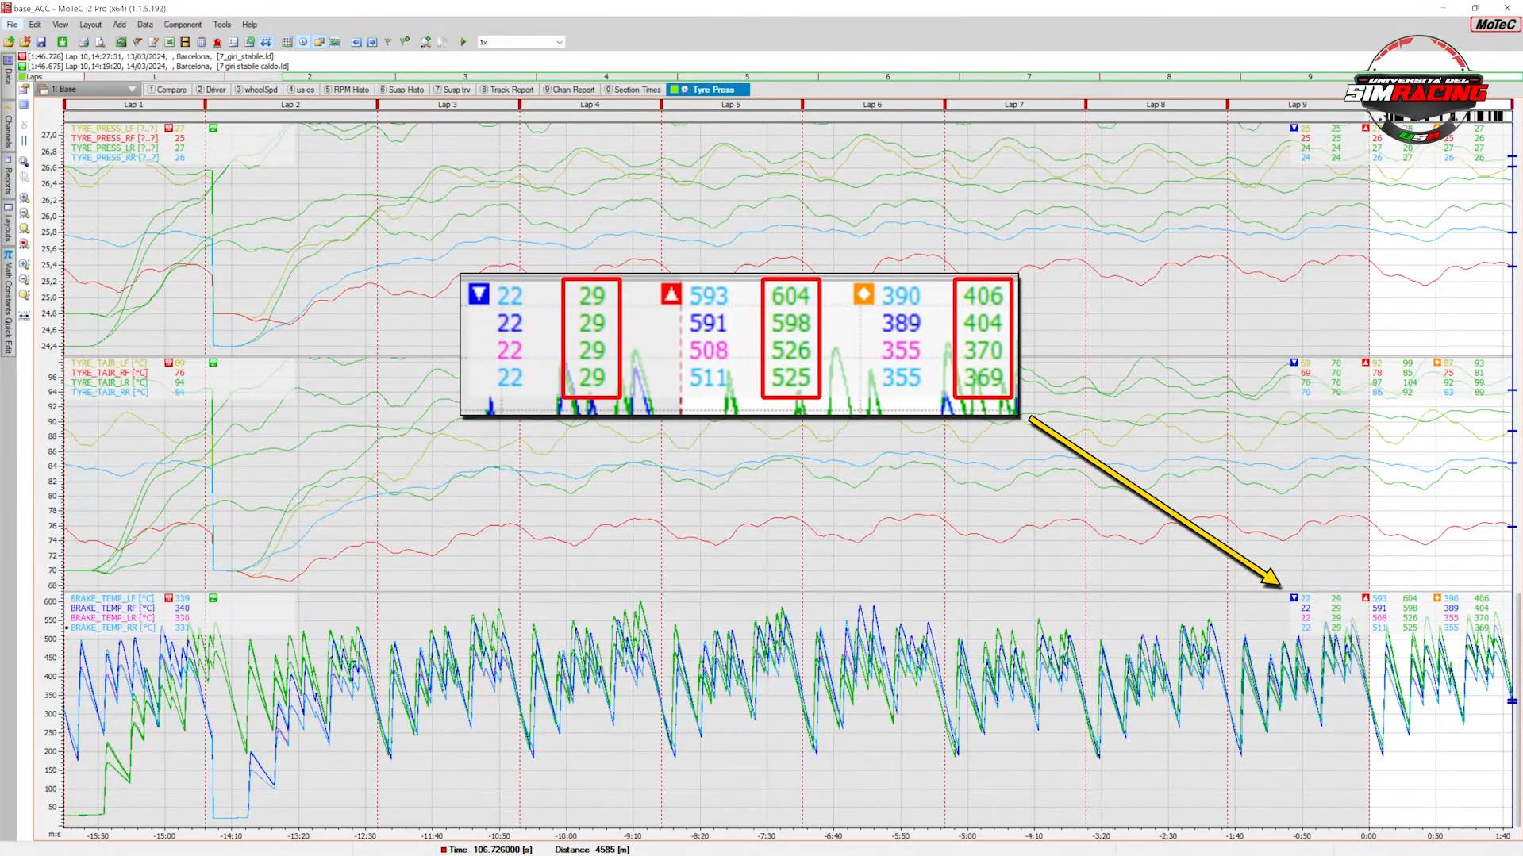The image size is (1523, 856).
Task: Toggle red overlay marker next to TYRE_PRESS_LF
Action: [x=168, y=128]
